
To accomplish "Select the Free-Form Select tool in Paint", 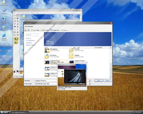I will pos(15,16).
